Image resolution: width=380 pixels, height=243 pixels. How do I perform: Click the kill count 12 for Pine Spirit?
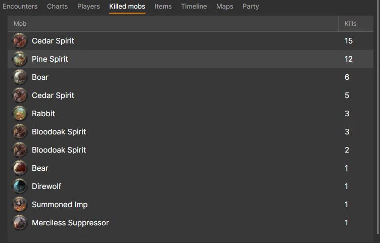pyautogui.click(x=349, y=59)
